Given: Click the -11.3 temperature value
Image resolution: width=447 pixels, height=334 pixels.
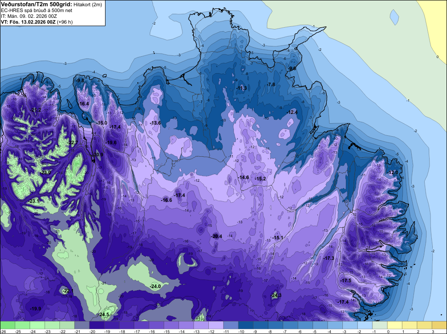Looking at the screenshot, I should 241,88.
